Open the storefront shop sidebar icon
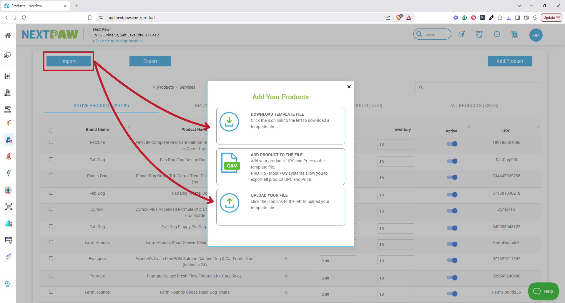This screenshot has height=303, width=565. [x=9, y=123]
